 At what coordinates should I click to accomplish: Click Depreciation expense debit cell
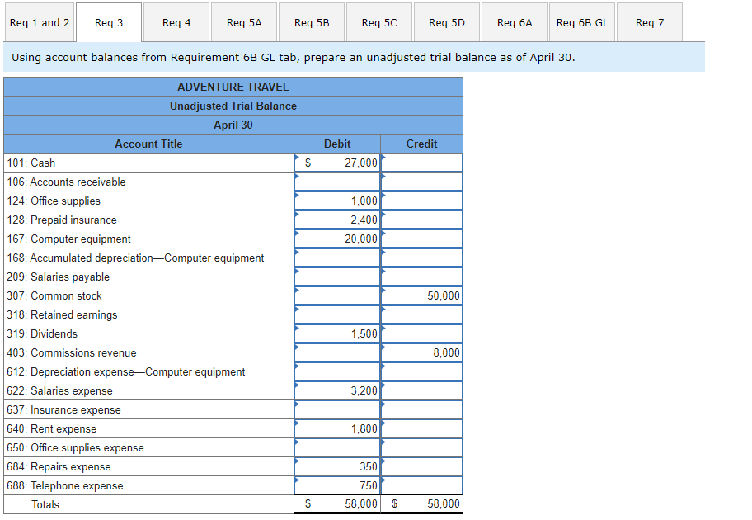click(337, 371)
